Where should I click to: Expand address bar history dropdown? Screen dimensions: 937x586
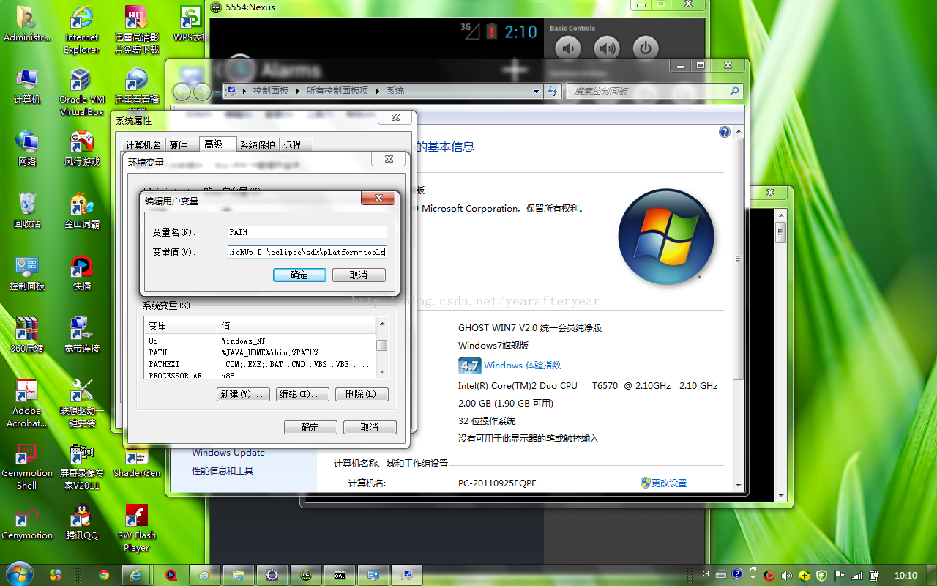pos(536,91)
